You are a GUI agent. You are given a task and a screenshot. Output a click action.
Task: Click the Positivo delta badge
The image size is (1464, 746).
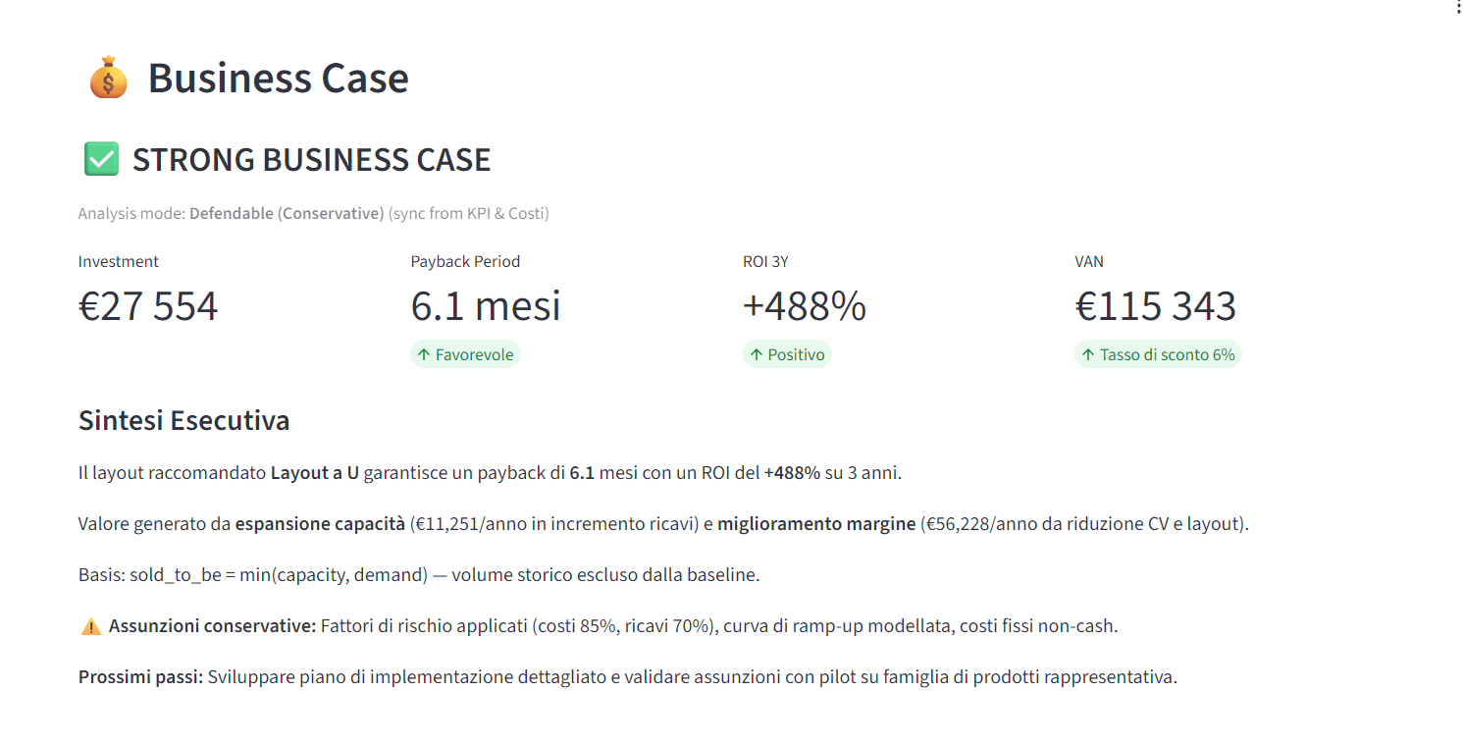click(x=787, y=354)
